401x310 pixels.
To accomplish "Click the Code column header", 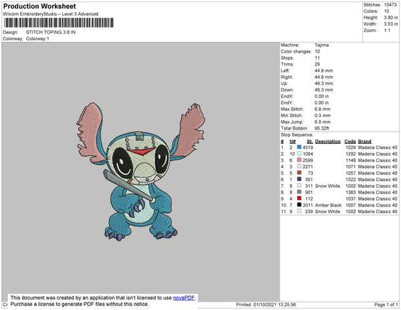I will tap(350, 142).
